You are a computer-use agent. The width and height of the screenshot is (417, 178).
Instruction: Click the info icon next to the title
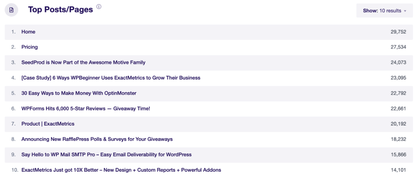click(x=99, y=7)
